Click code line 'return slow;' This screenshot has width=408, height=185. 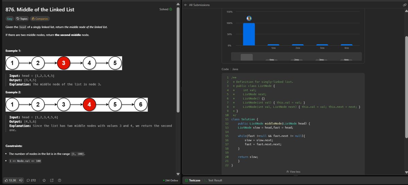coord(248,156)
